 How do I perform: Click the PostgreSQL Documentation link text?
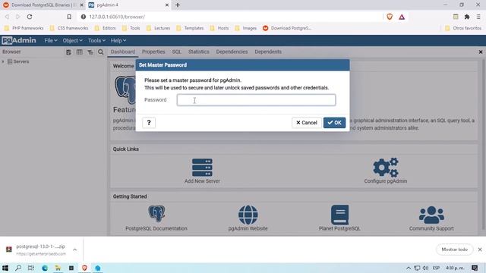(156, 228)
